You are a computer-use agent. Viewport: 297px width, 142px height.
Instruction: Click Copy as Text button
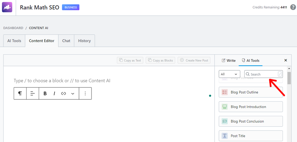(130, 60)
